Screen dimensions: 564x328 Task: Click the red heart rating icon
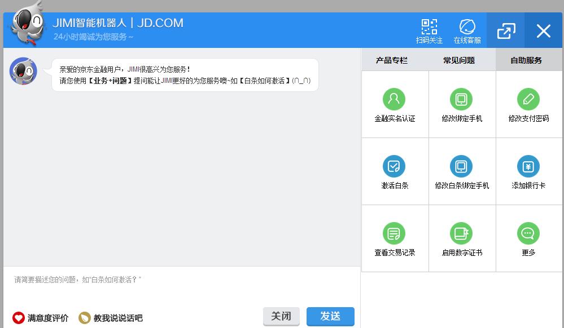18,318
